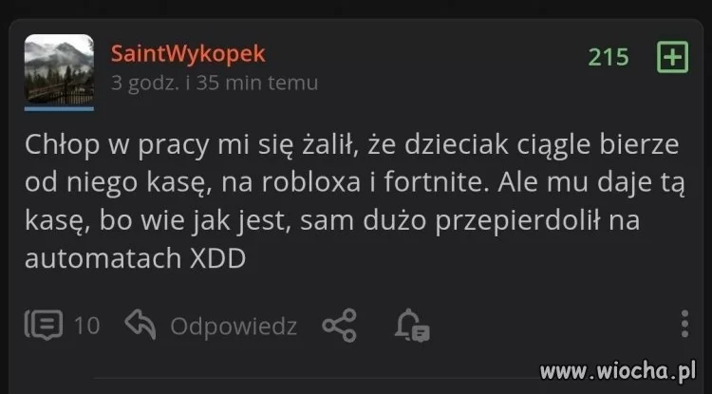This screenshot has height=394, width=712.
Task: Share this post using share icon
Action: (339, 325)
